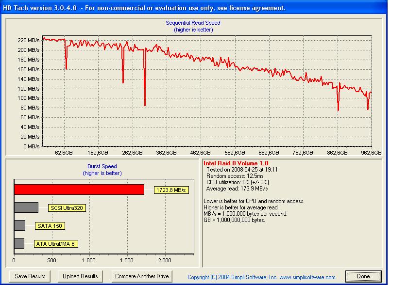The height and width of the screenshot is (285, 408).
Task: Click the 'Higher is better for average read' note
Action: pos(241,207)
